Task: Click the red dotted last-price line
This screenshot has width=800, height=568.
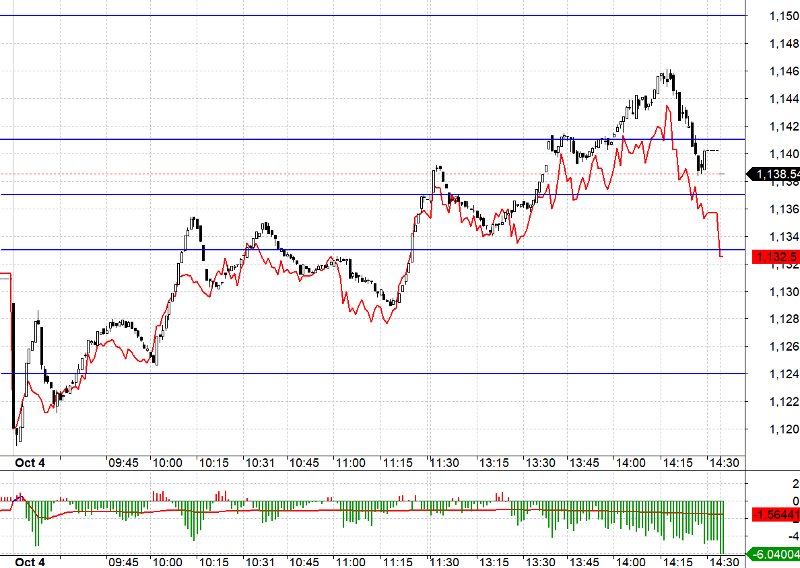Action: pos(269,174)
